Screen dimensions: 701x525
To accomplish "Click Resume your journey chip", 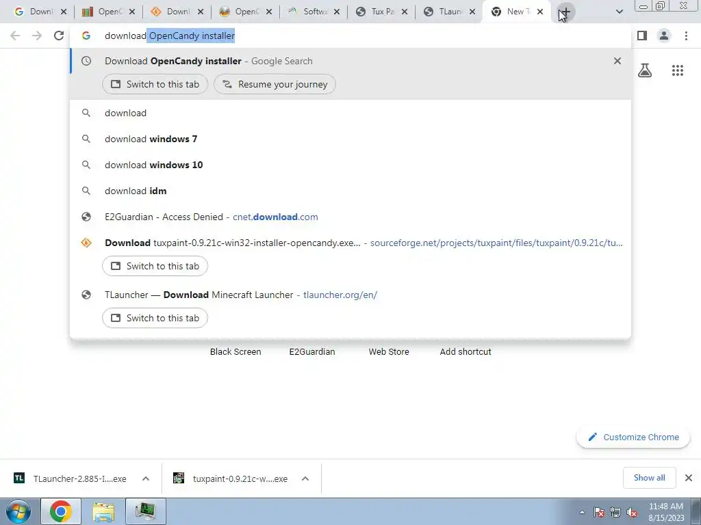I will [275, 84].
